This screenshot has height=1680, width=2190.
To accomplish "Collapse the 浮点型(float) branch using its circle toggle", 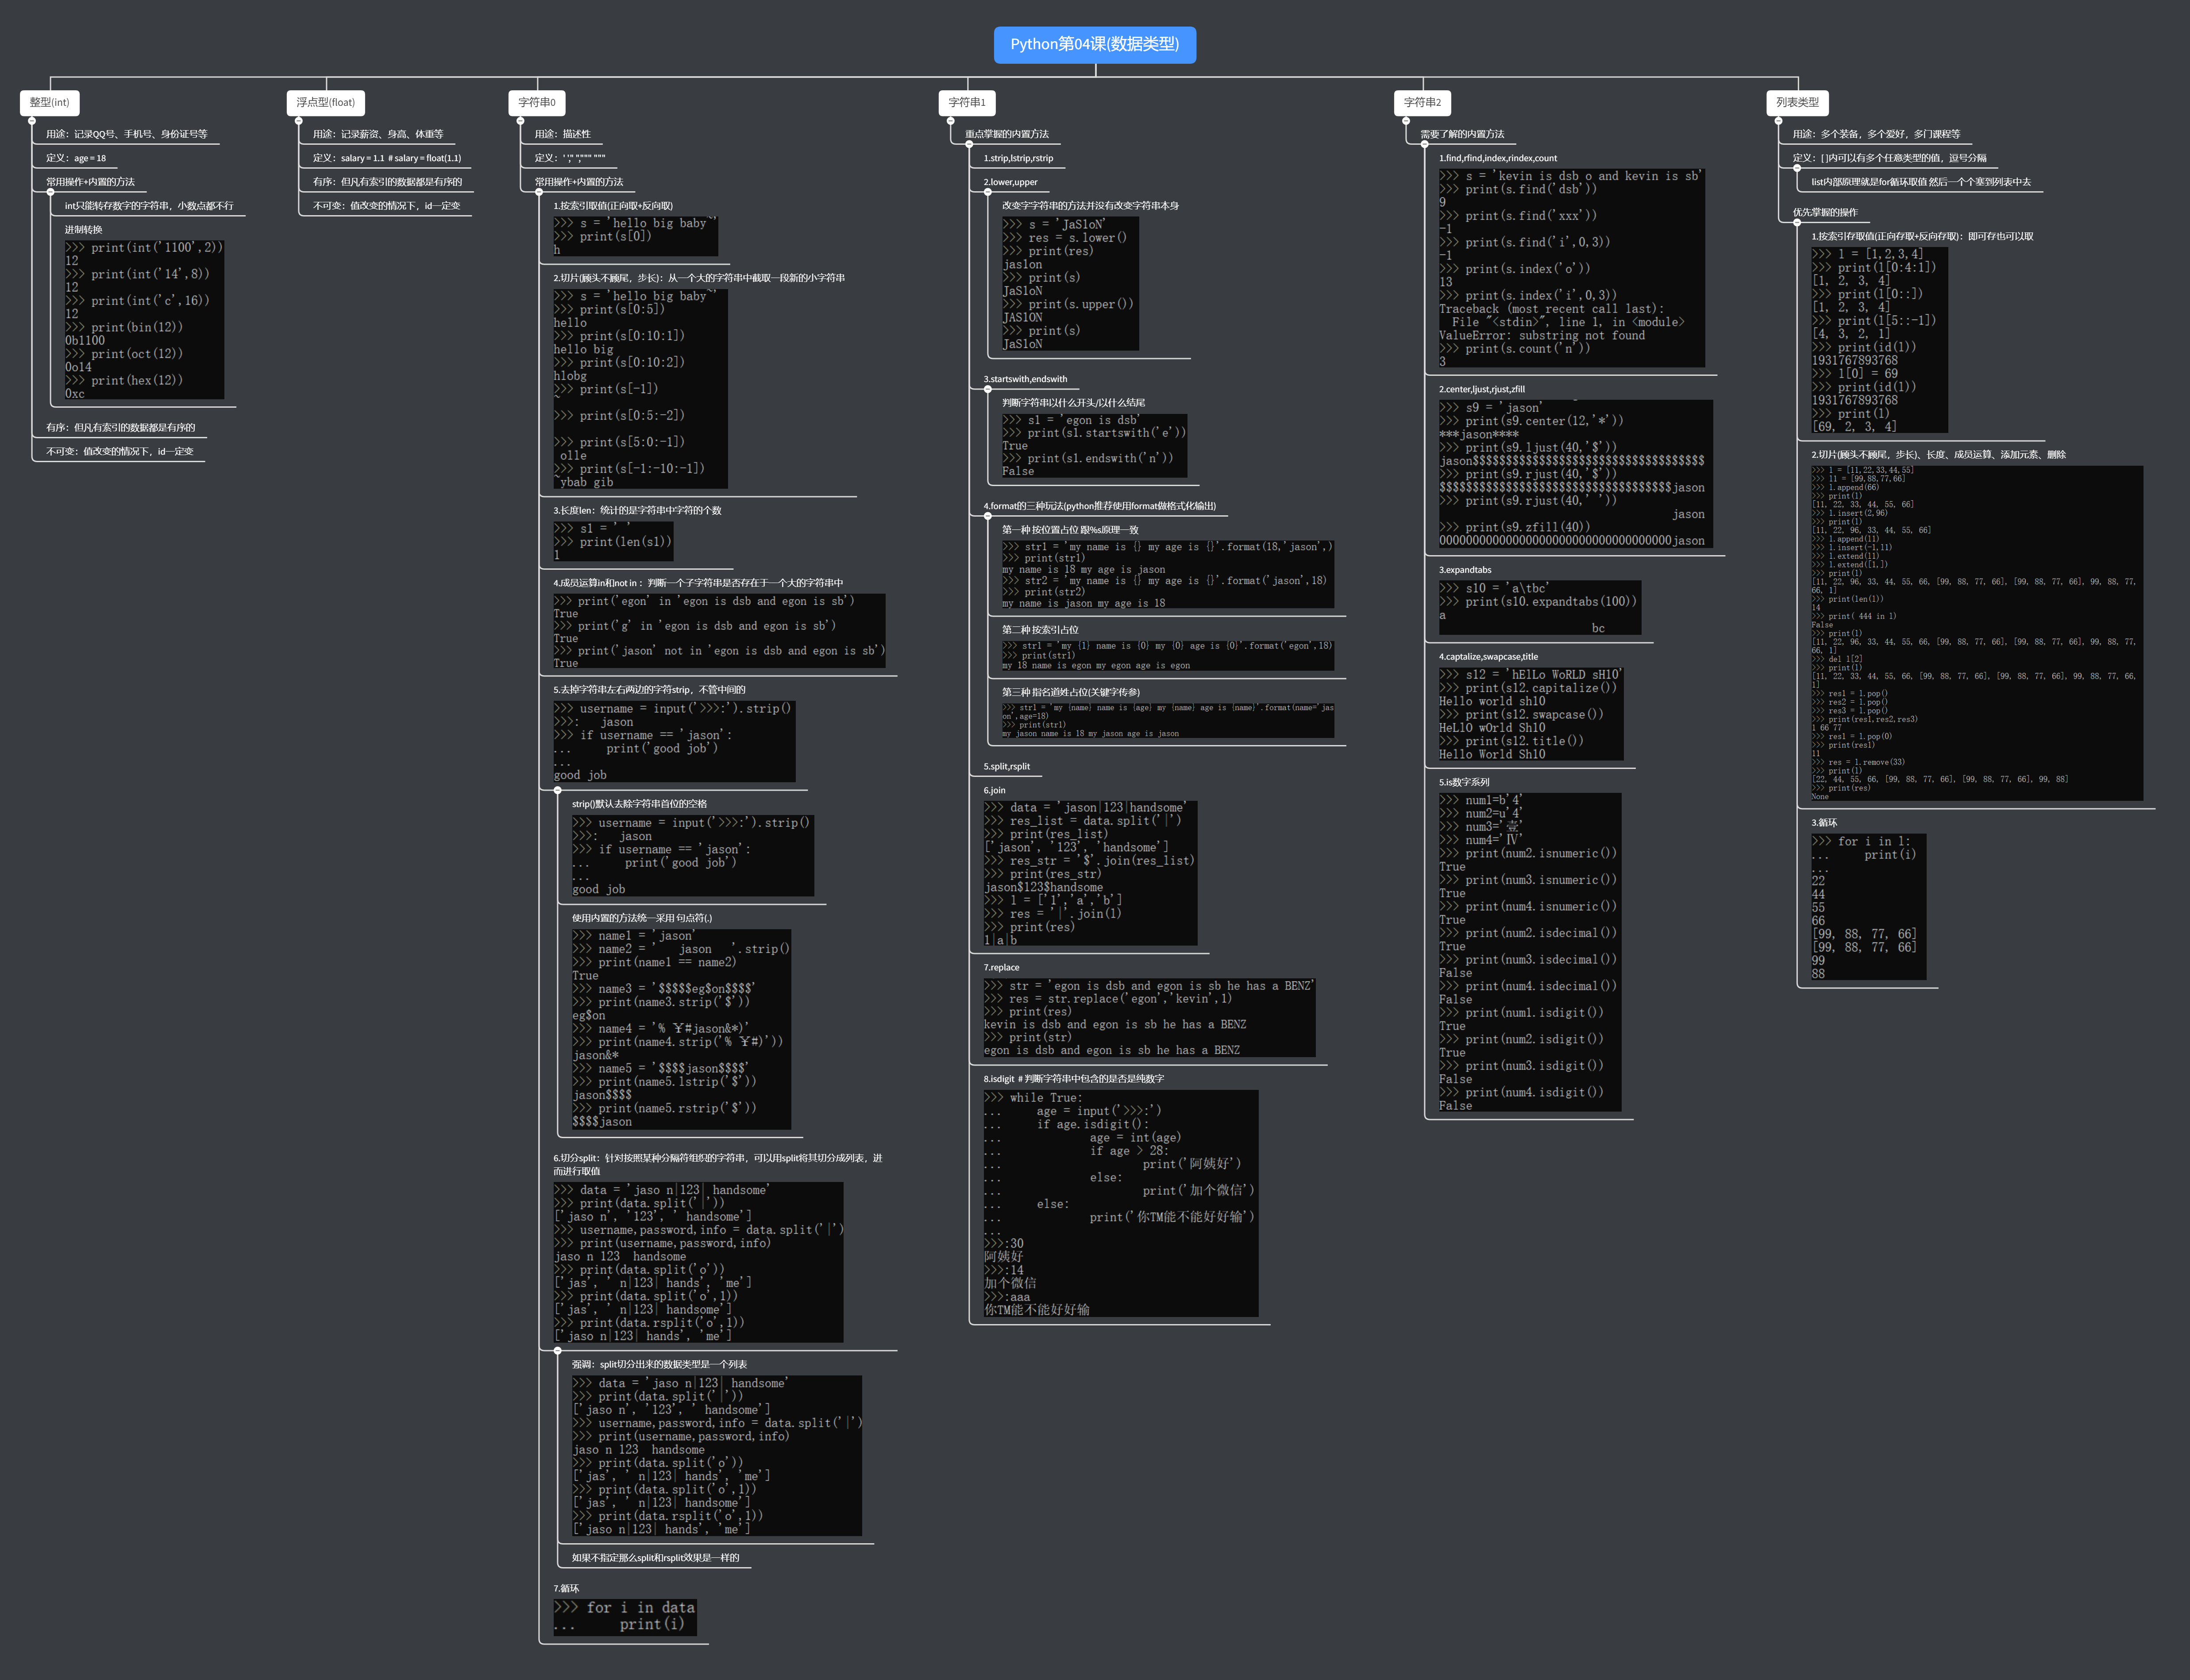I will tap(299, 121).
